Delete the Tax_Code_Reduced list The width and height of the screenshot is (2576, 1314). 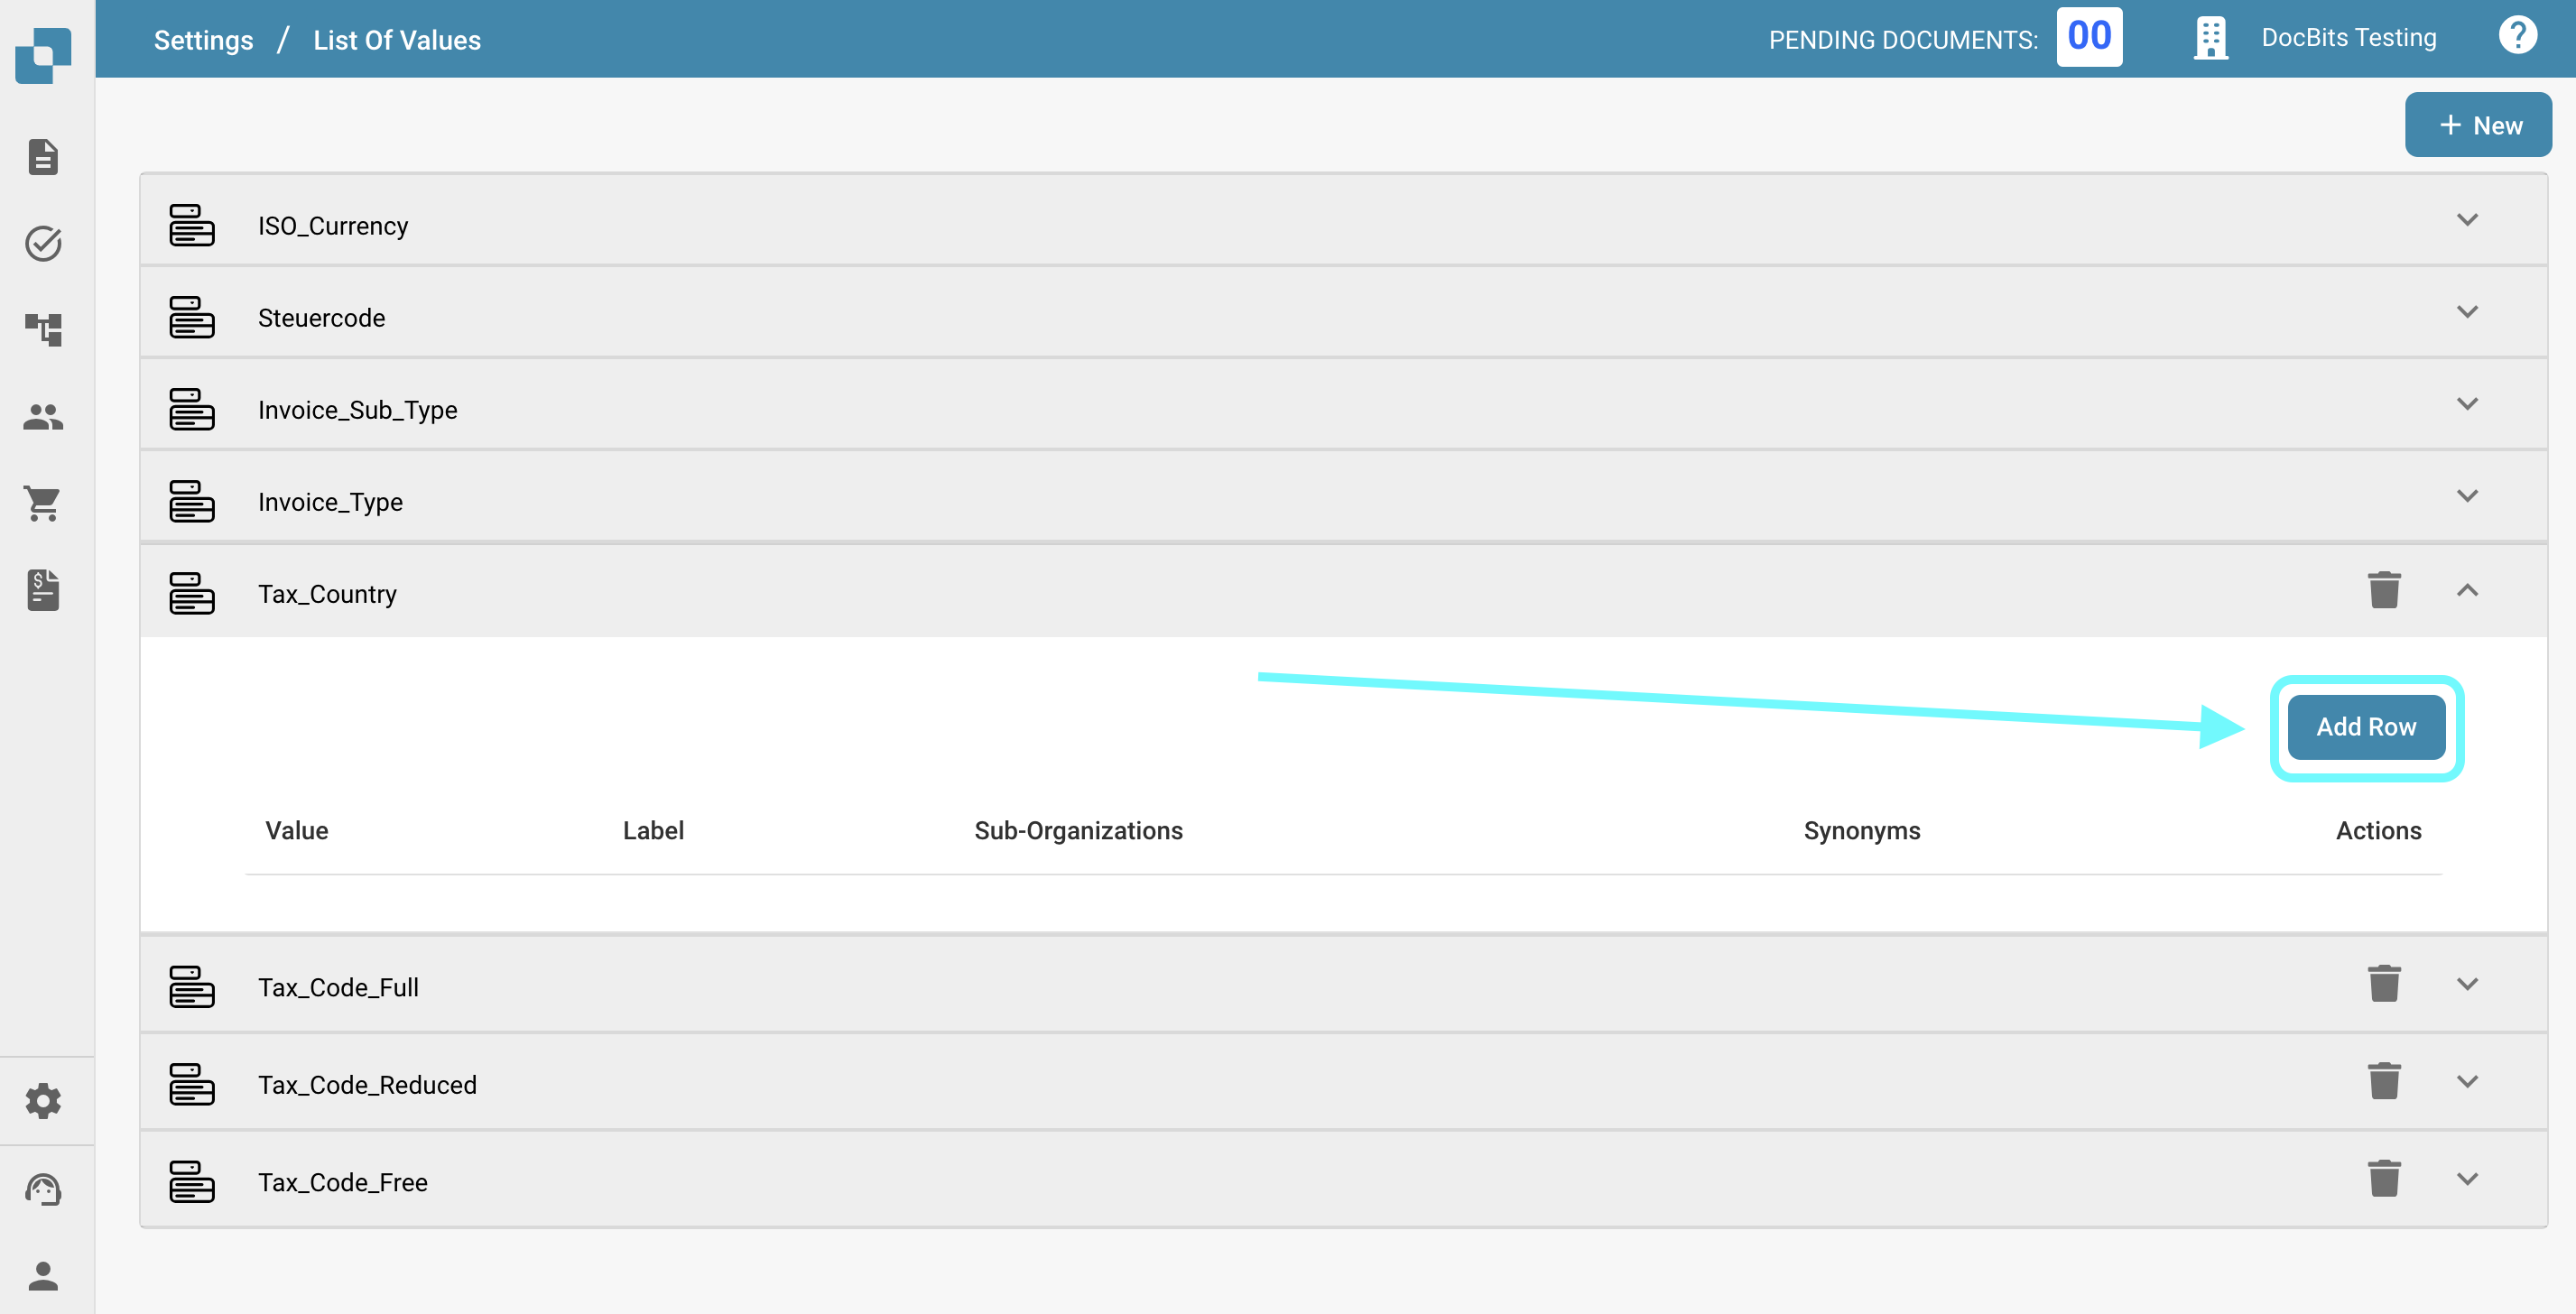click(x=2384, y=1081)
